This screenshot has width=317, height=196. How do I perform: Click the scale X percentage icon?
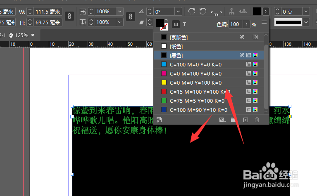click(83, 12)
